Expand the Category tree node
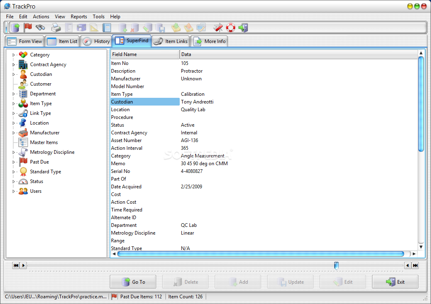This screenshot has height=304, width=431. coord(13,55)
